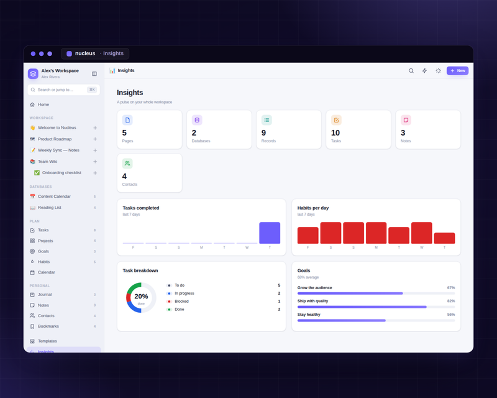Click the Tasks checkbox icon in sidebar
Image resolution: width=497 pixels, height=398 pixels.
pyautogui.click(x=32, y=230)
